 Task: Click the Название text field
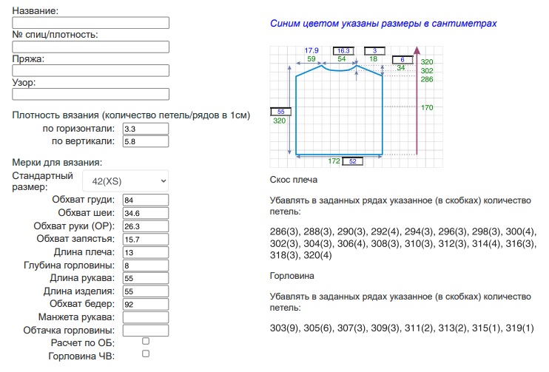point(91,23)
